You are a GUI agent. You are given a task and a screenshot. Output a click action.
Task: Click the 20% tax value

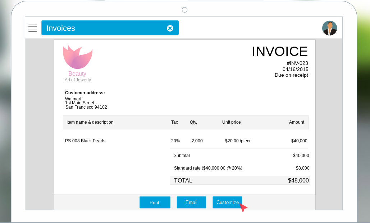click(x=175, y=141)
